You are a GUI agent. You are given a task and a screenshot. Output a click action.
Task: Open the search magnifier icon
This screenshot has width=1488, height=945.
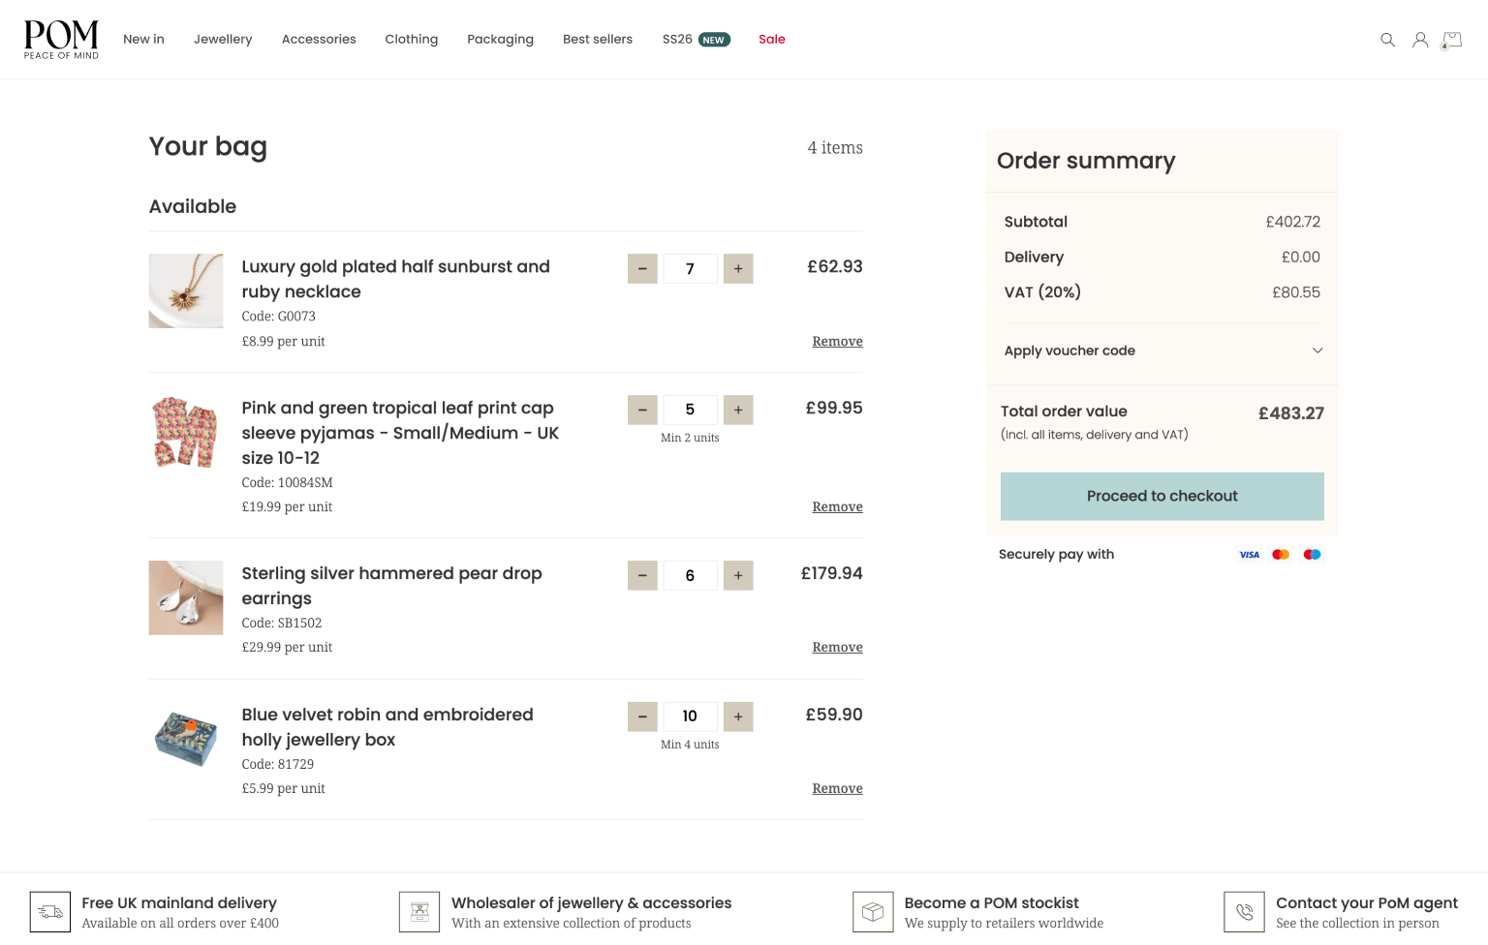pos(1387,40)
